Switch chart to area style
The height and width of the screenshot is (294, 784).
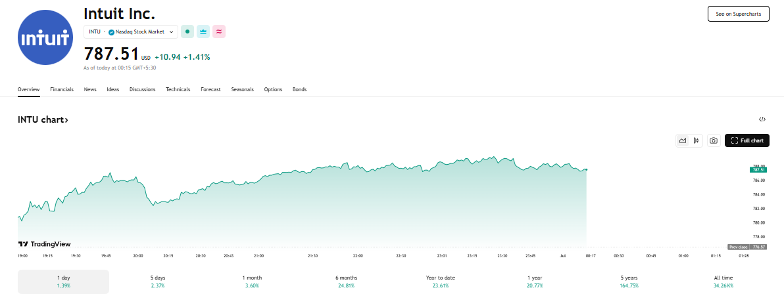[x=683, y=140]
